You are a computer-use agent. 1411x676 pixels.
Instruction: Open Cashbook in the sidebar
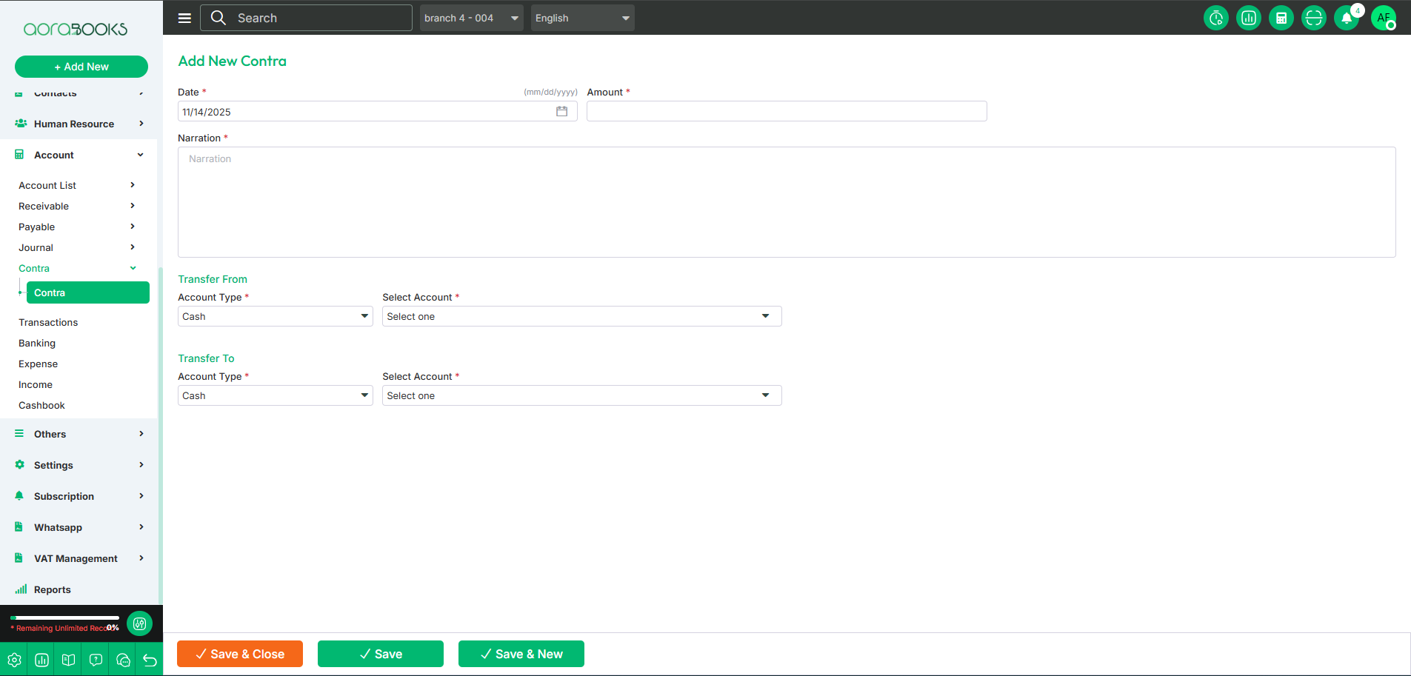tap(41, 405)
